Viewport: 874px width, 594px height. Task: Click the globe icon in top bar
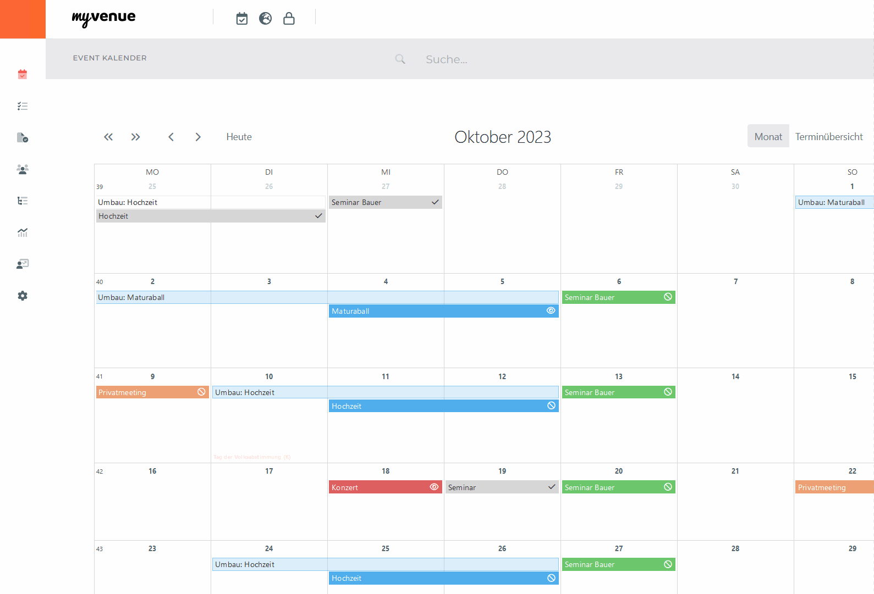[x=266, y=19]
